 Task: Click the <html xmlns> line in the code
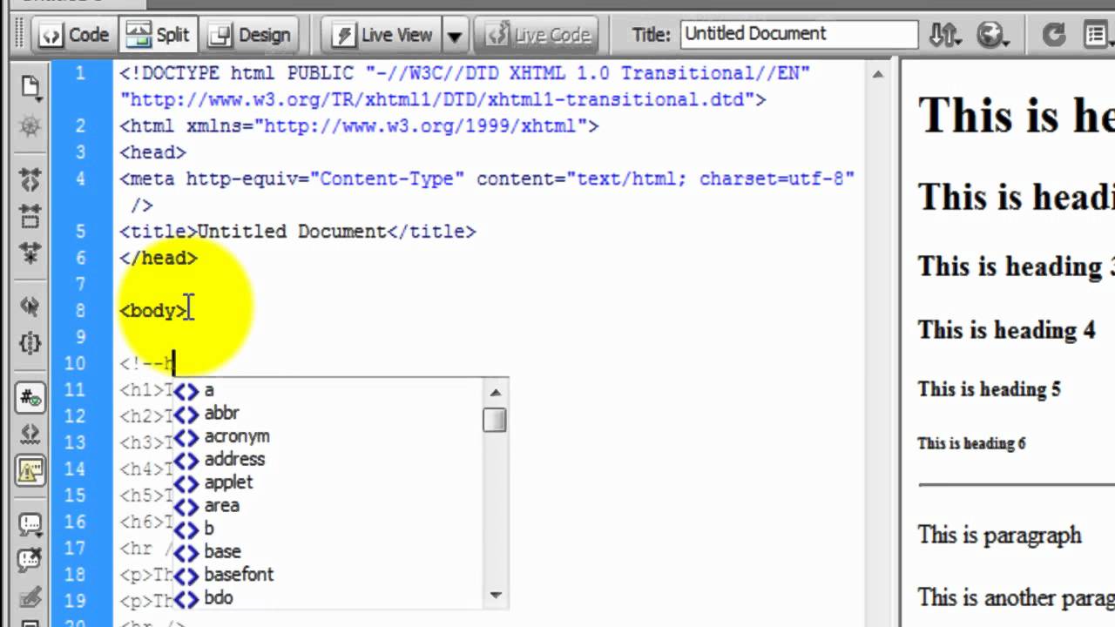359,126
